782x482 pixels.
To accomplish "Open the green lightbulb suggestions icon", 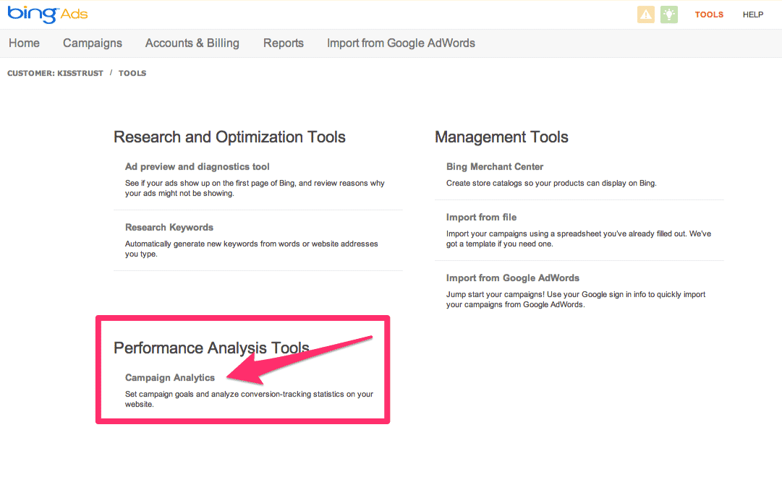I will pos(669,14).
